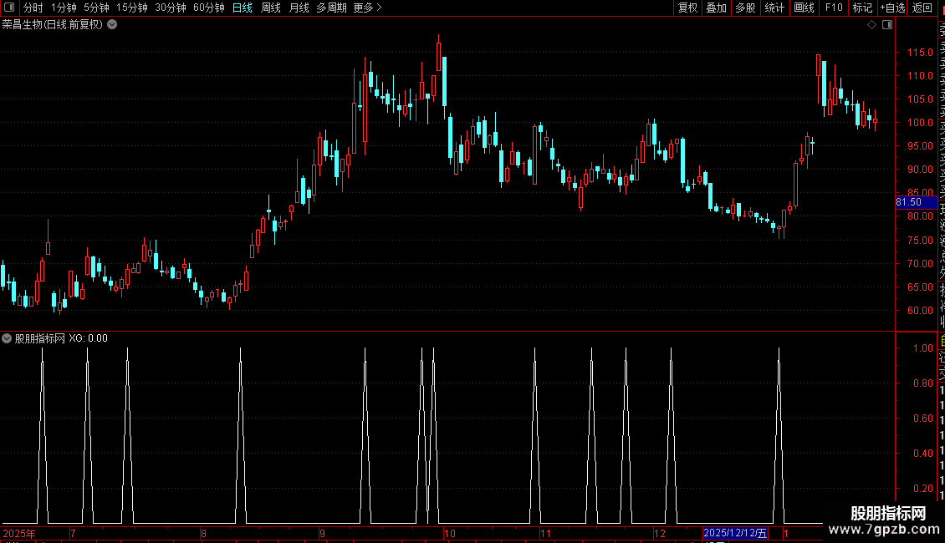Switch to the 周线 weekly chart
Image resolution: width=945 pixels, height=543 pixels.
(271, 8)
